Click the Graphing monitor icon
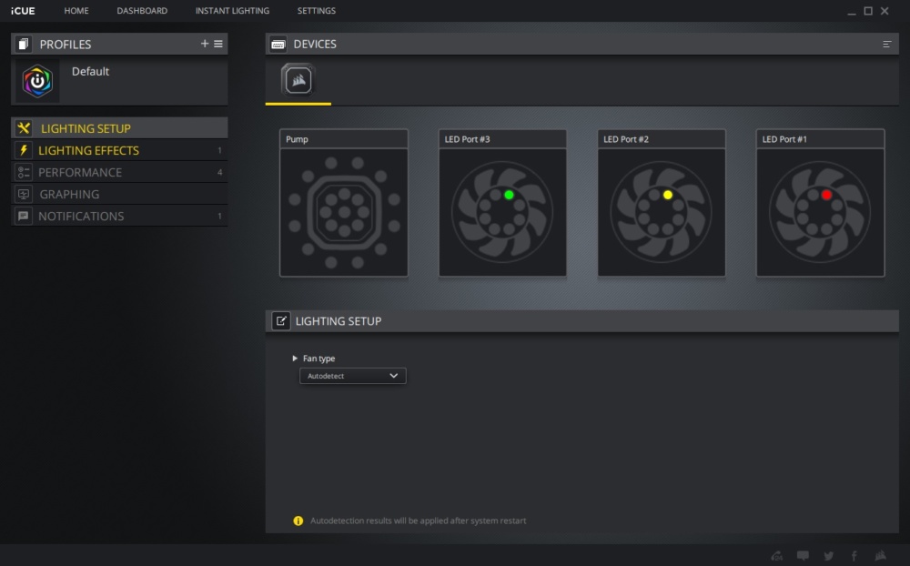This screenshot has width=910, height=566. pyautogui.click(x=24, y=194)
